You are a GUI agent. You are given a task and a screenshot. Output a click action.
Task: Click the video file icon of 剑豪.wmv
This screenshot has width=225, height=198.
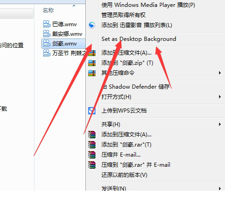click(x=46, y=44)
